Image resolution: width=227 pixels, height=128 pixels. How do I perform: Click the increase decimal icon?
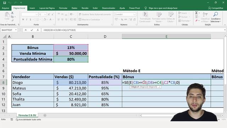pyautogui.click(x=131, y=20)
